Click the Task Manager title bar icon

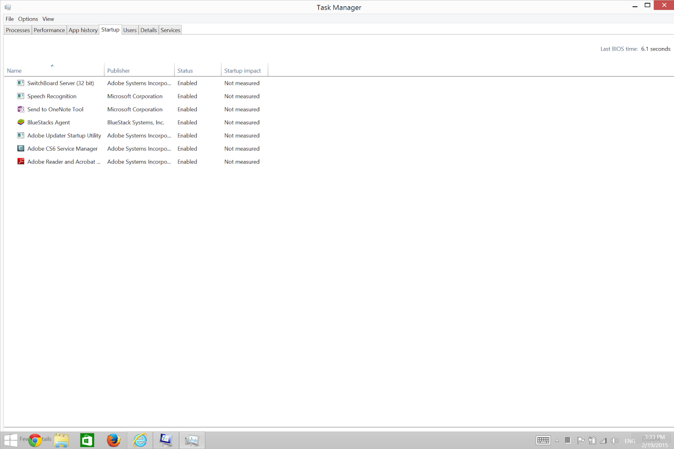(x=8, y=7)
